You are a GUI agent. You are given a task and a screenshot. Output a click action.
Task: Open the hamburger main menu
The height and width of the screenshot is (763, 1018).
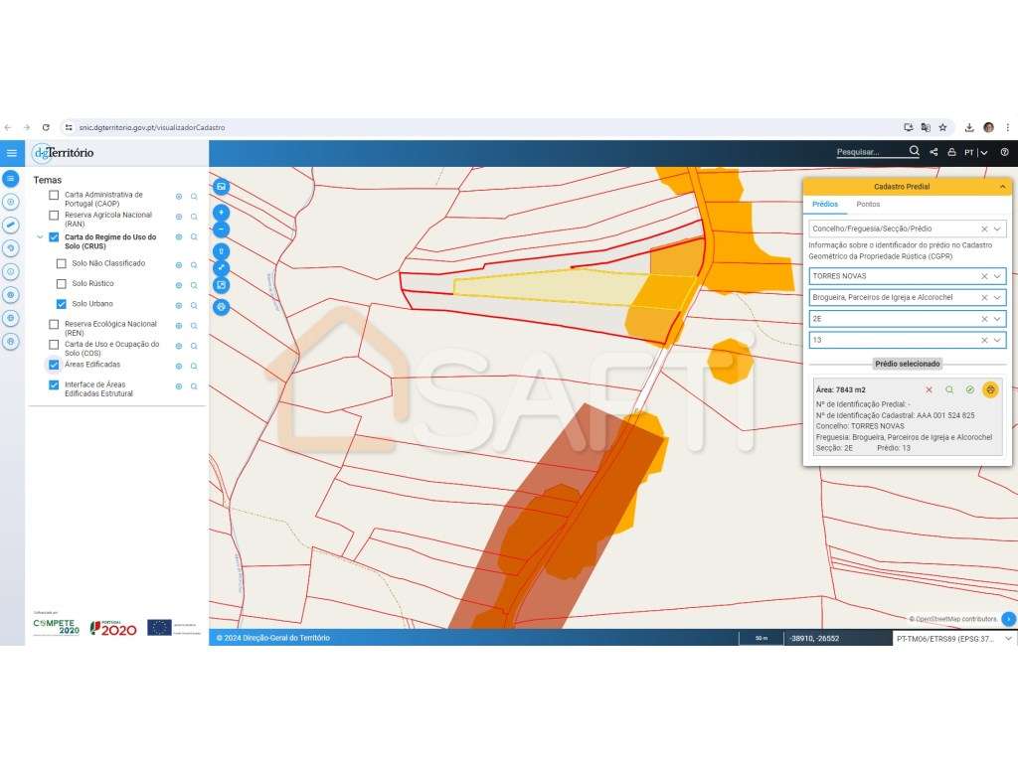click(12, 153)
